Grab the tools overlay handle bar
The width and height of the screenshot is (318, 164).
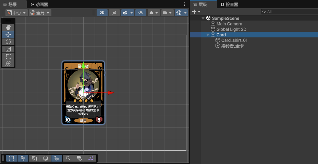pos(8,21)
